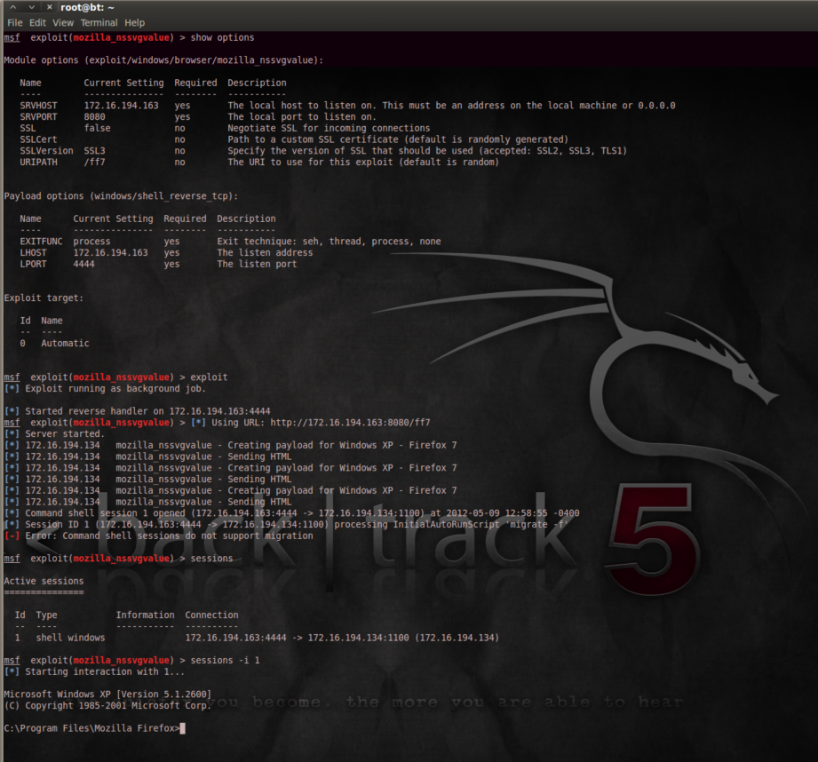Click the 'Command shell session 1 opened' line

291,513
